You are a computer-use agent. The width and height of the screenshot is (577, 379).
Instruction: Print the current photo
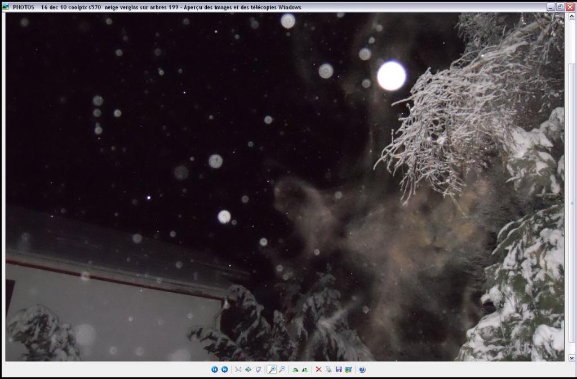(329, 369)
